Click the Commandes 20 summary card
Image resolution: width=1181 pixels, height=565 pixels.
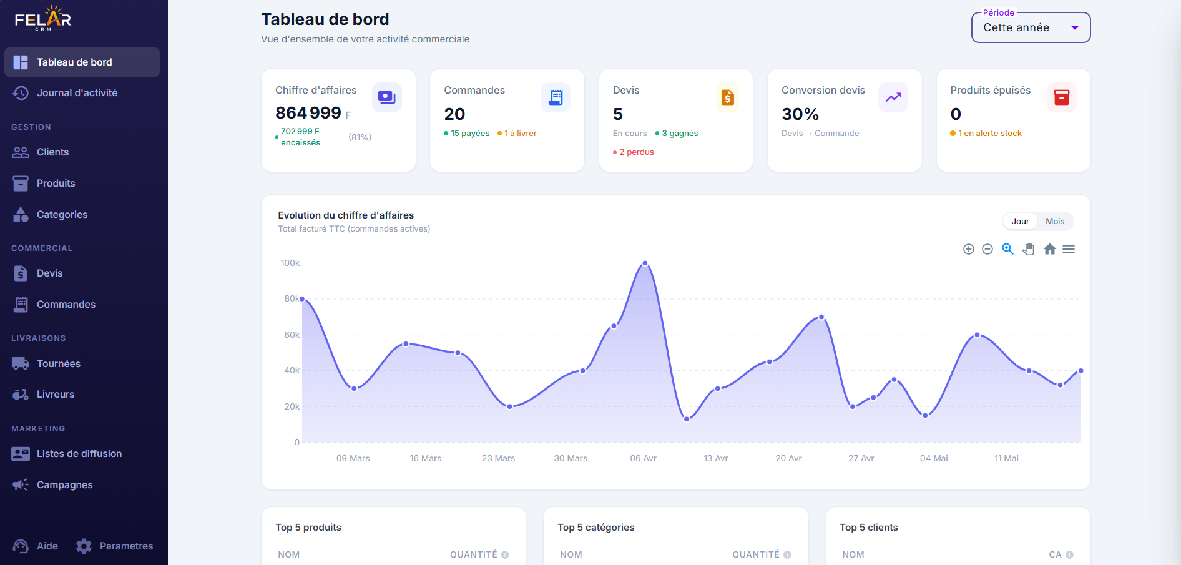[507, 120]
